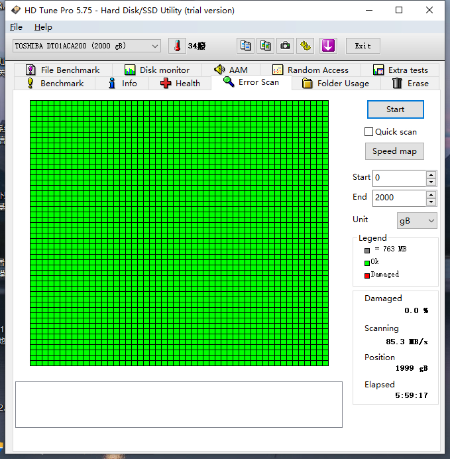Image resolution: width=450 pixels, height=459 pixels.
Task: Switch to the Random Access tab
Action: (x=310, y=70)
